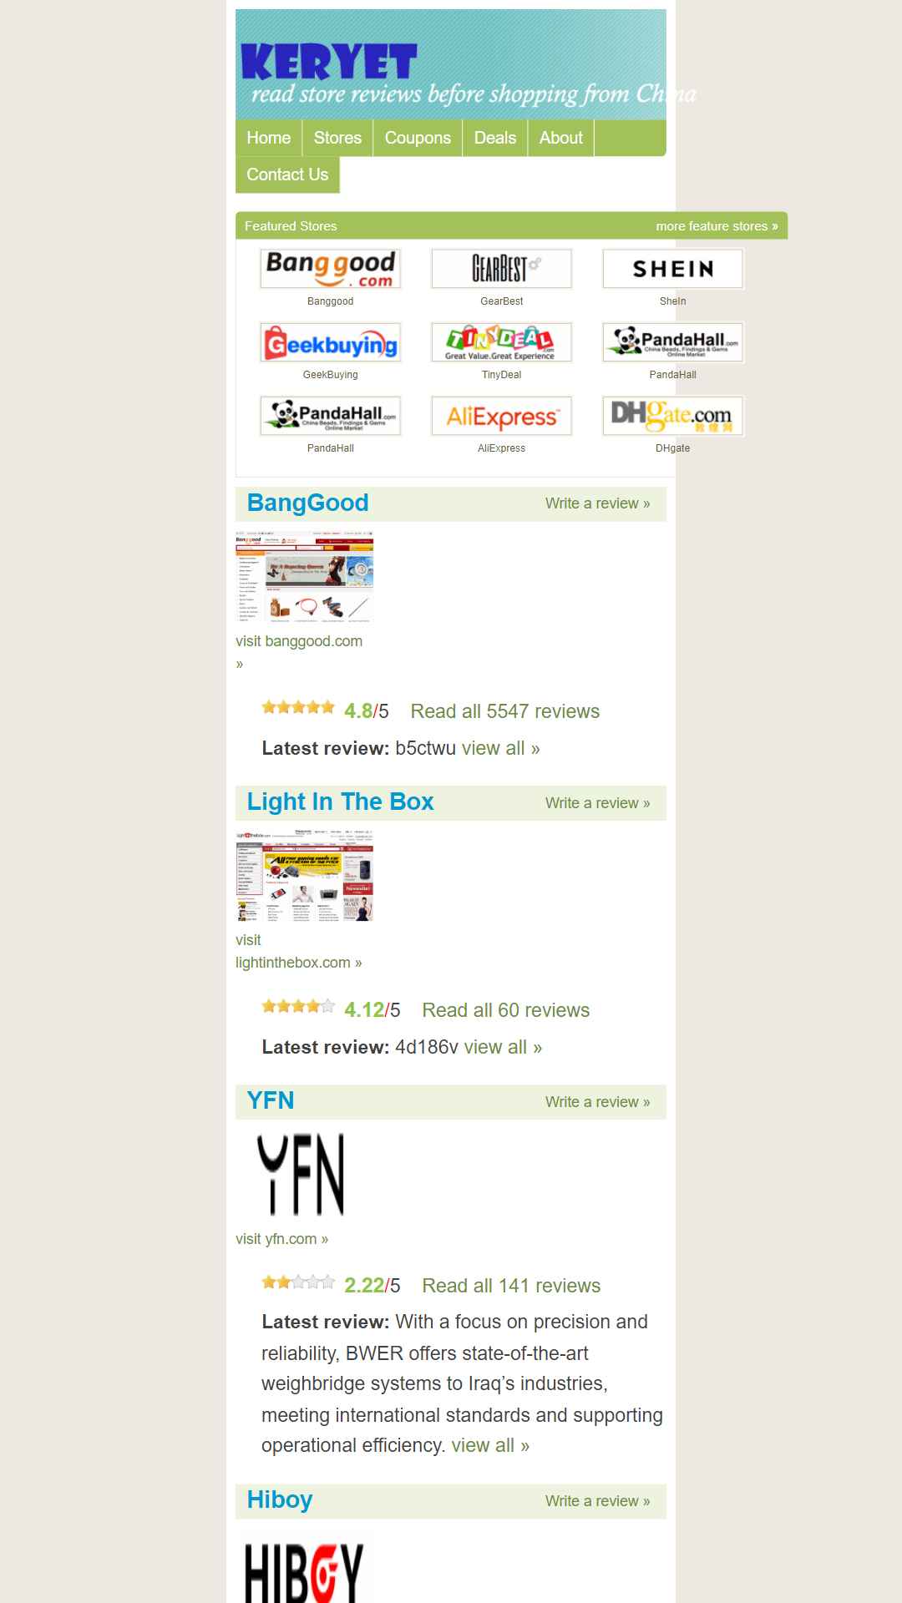902x1603 pixels.
Task: Select the SHEIN store logo
Action: click(x=672, y=269)
